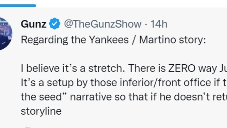Click the 'Regarding the Yankees / Martino story:' line
The image size is (227, 128).
113,40
